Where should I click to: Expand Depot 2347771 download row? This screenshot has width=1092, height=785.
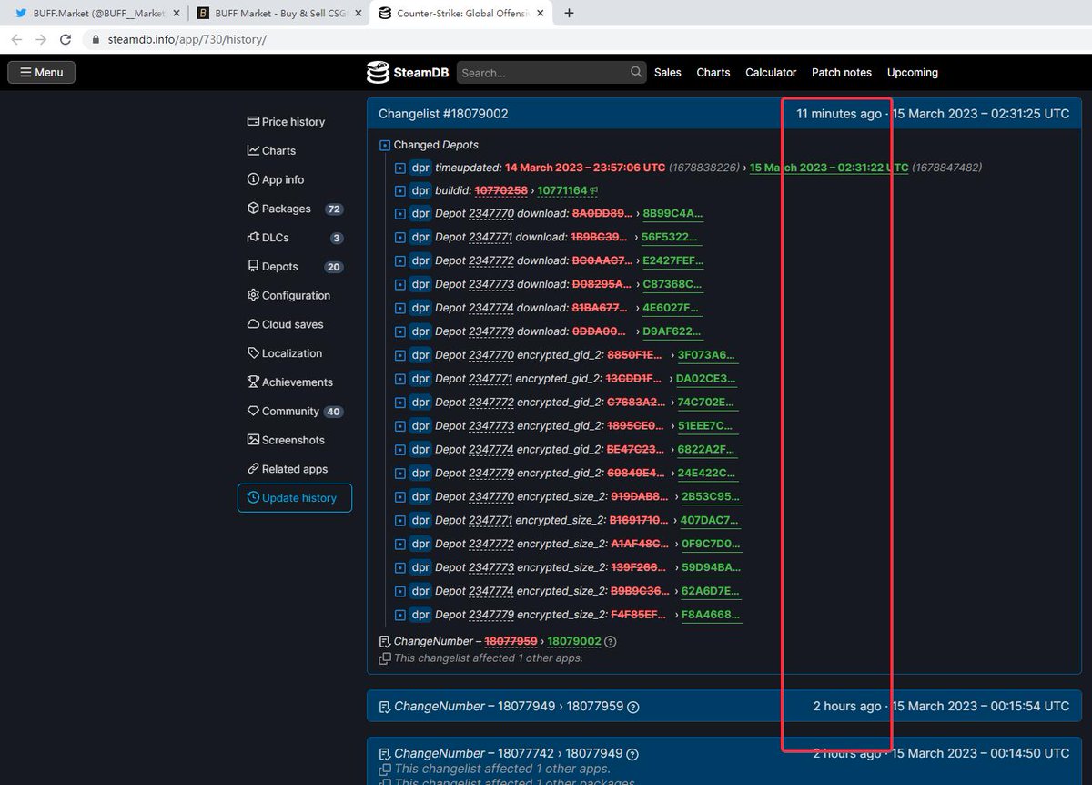[x=400, y=238]
